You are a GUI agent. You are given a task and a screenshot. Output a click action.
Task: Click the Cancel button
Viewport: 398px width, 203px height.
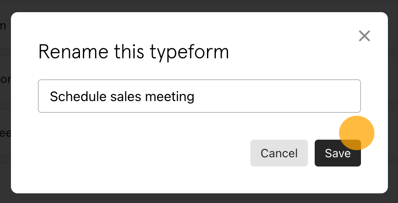click(279, 154)
